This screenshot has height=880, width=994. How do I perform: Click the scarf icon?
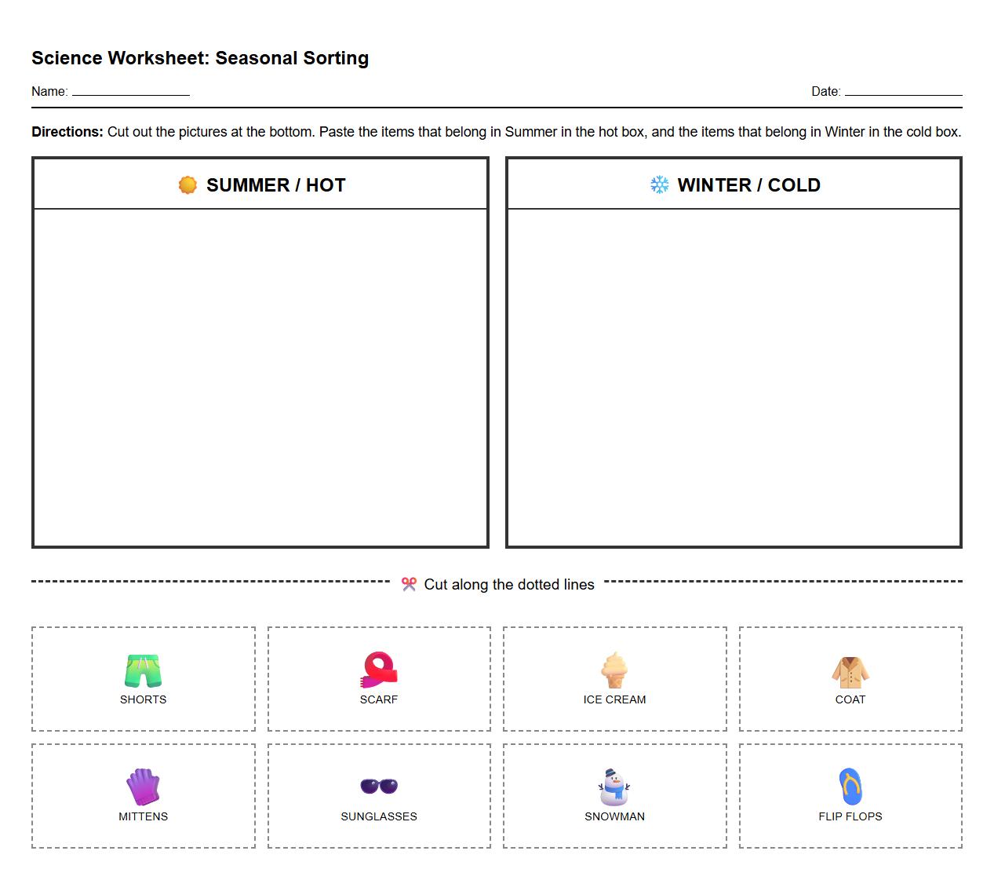coord(379,668)
